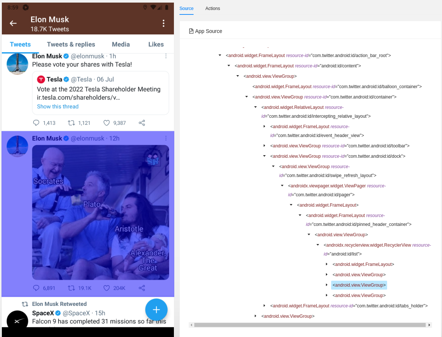Share the Tesla vote tweet
This screenshot has height=337, width=442.
coord(142,123)
